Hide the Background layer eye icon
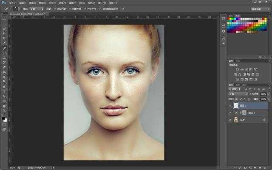The image size is (272, 170). (230, 120)
